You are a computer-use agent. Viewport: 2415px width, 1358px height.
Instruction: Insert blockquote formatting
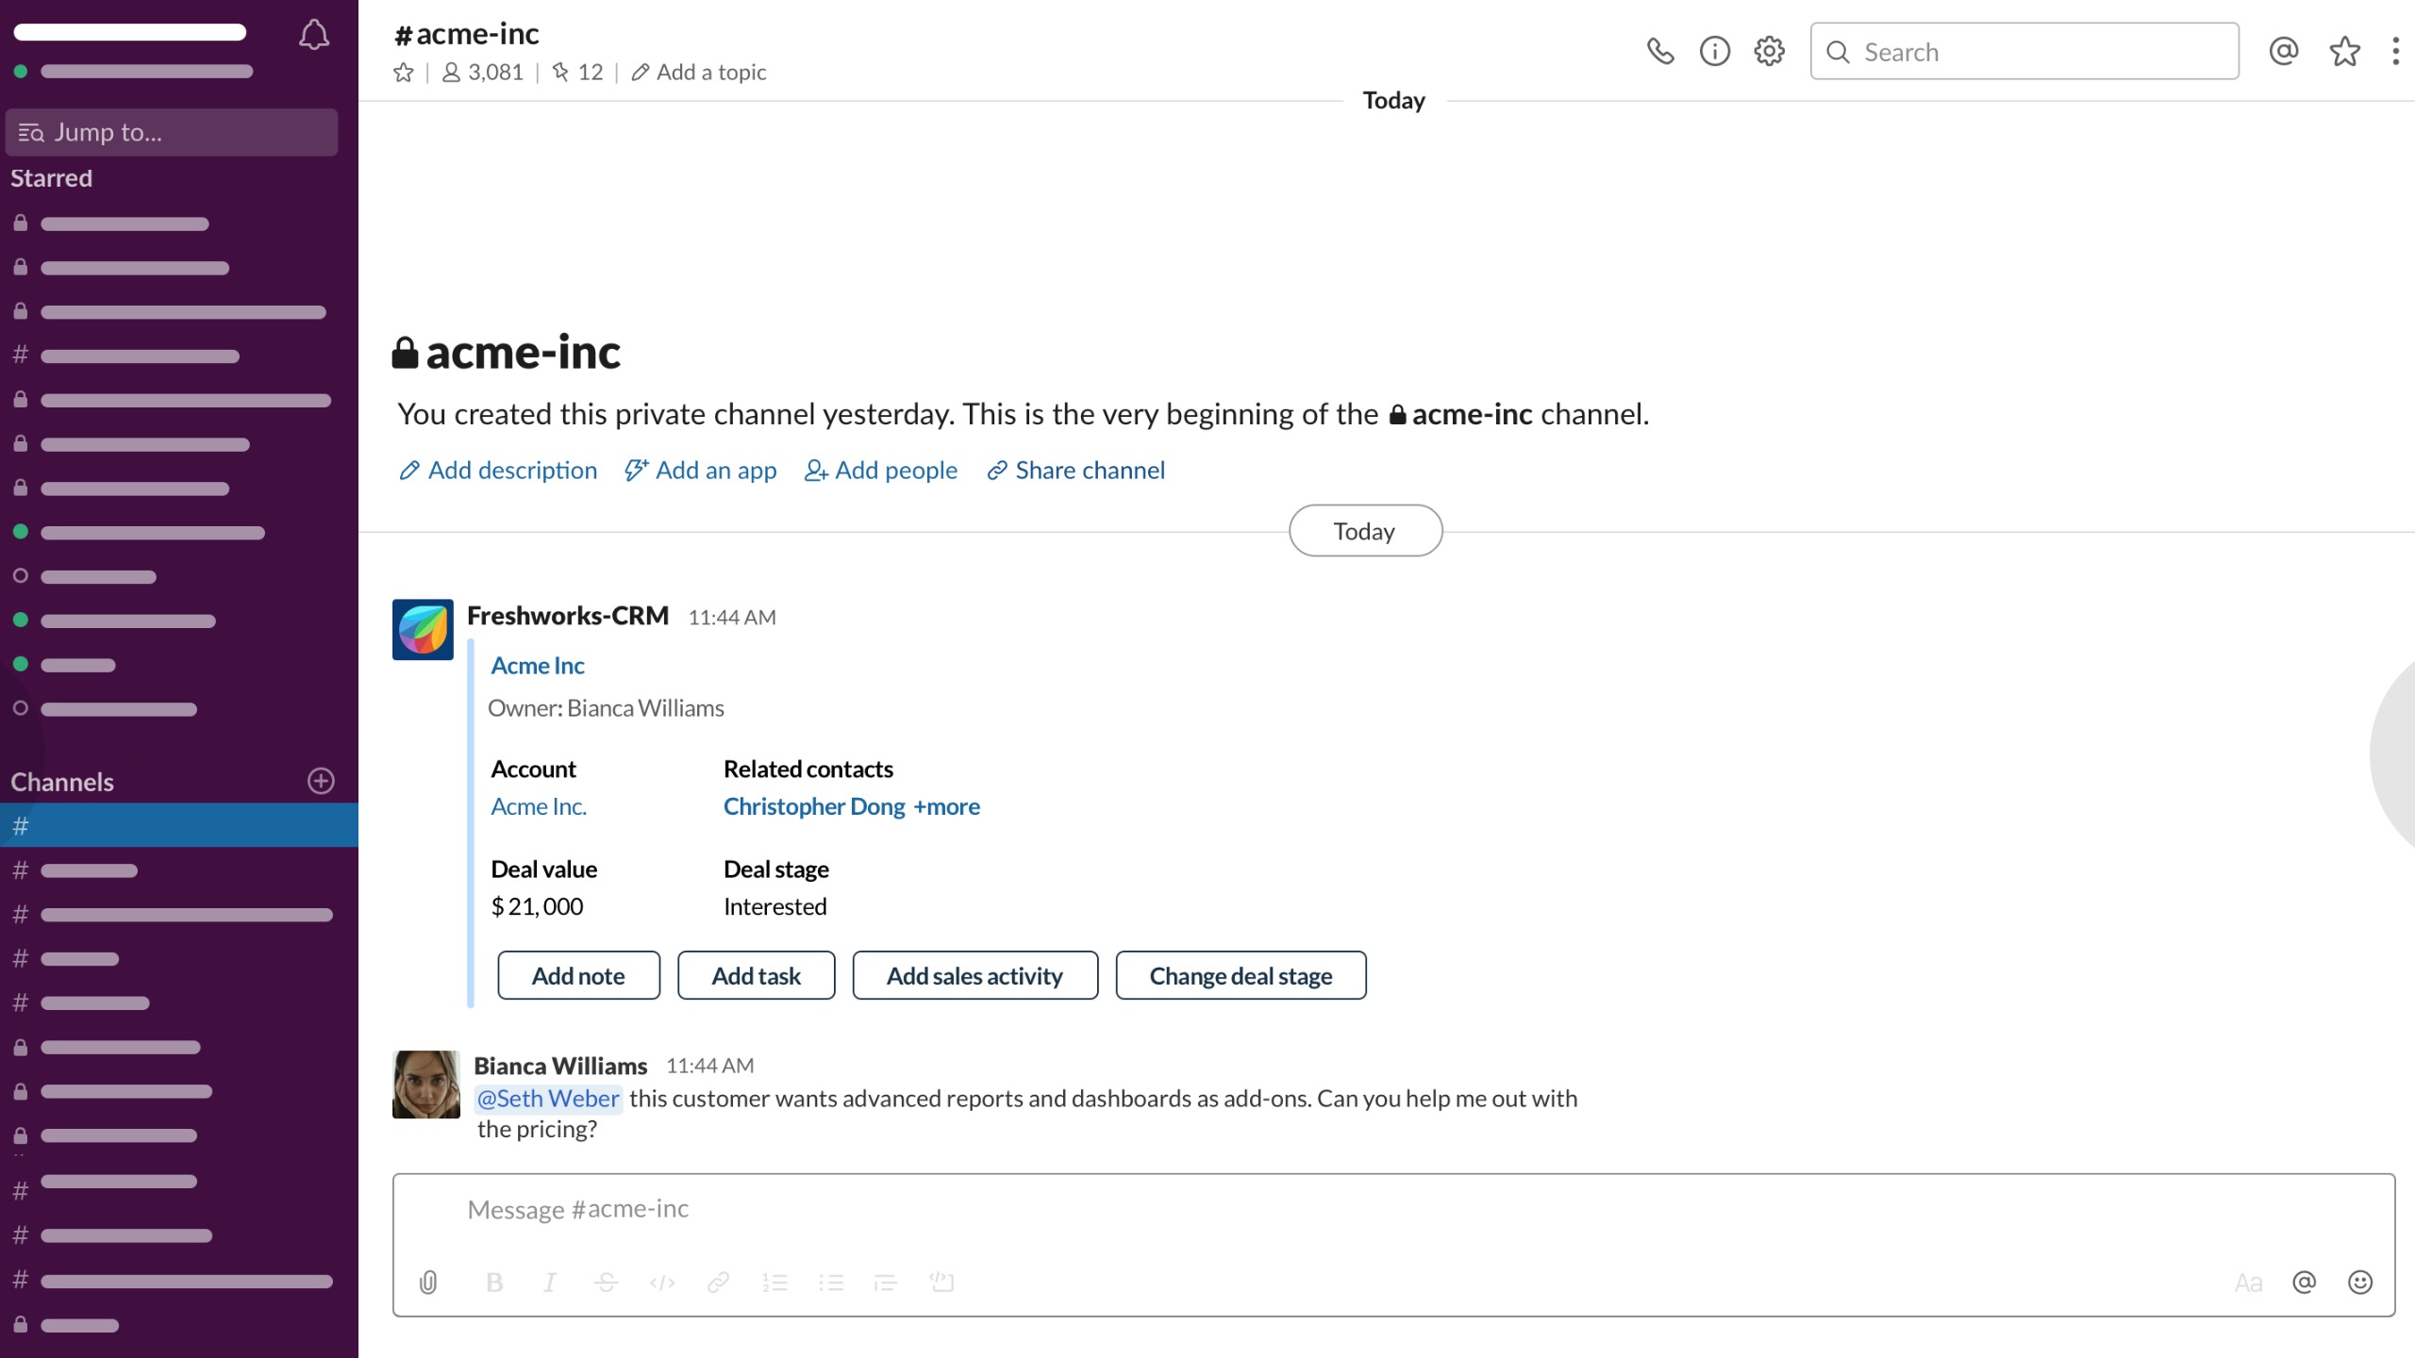click(886, 1283)
